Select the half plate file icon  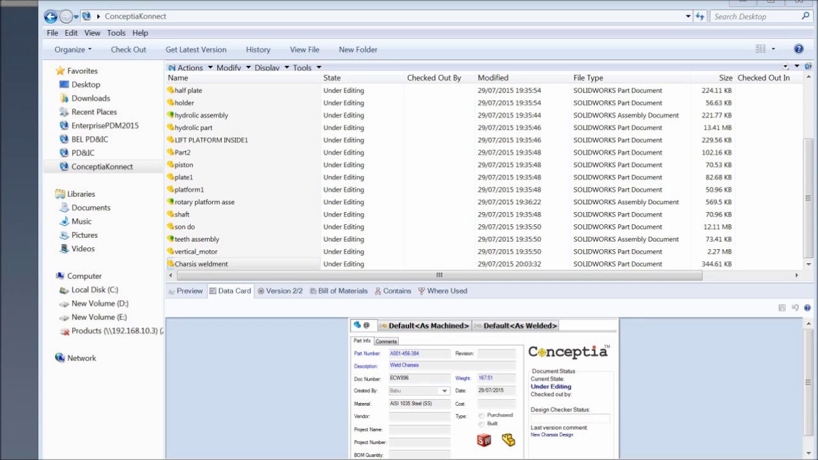point(171,90)
